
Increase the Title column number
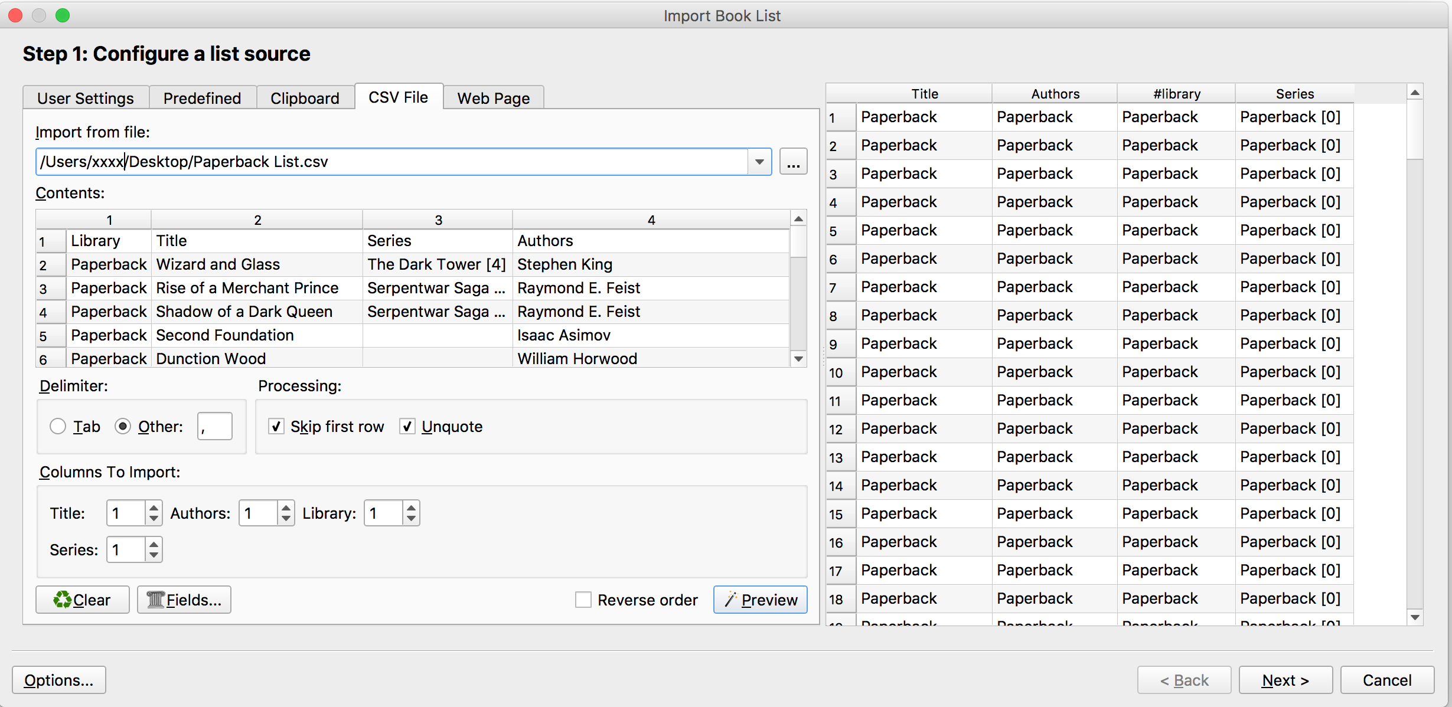pos(154,508)
